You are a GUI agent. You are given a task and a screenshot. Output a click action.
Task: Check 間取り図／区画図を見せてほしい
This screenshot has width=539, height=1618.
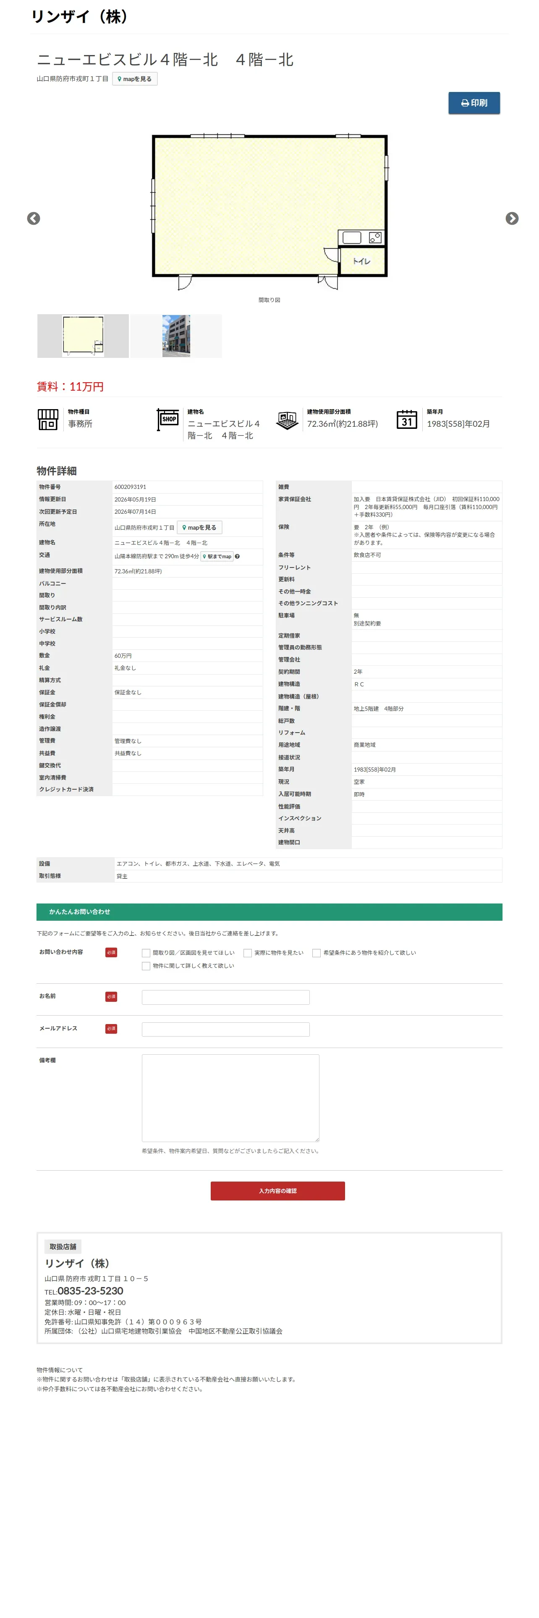pyautogui.click(x=146, y=953)
